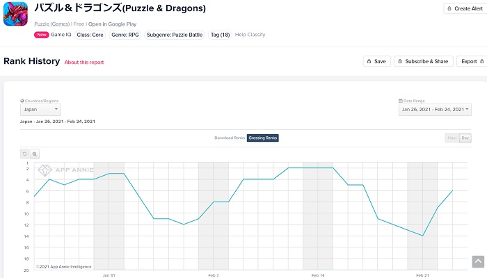The width and height of the screenshot is (487, 278).
Task: Click the Create Alert button
Action: click(465, 8)
